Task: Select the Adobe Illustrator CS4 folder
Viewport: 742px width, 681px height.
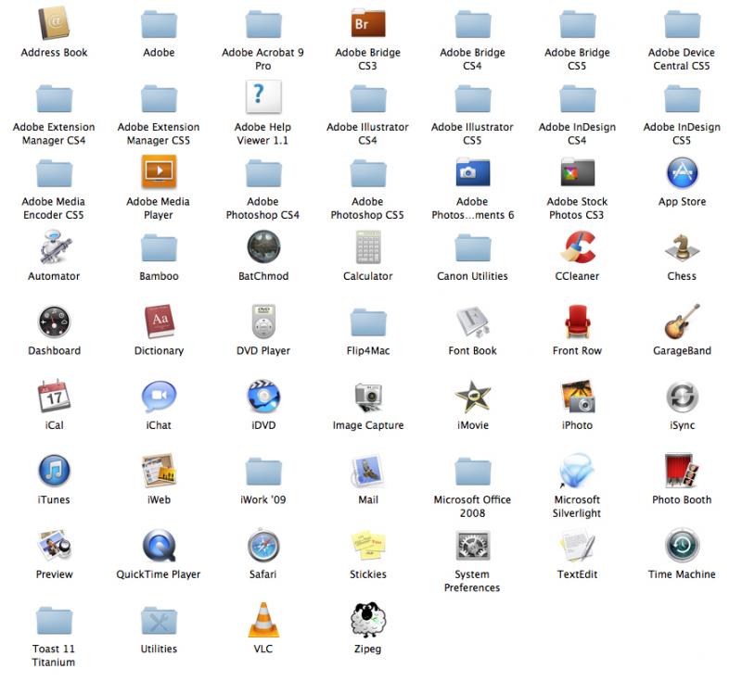Action: [x=368, y=99]
